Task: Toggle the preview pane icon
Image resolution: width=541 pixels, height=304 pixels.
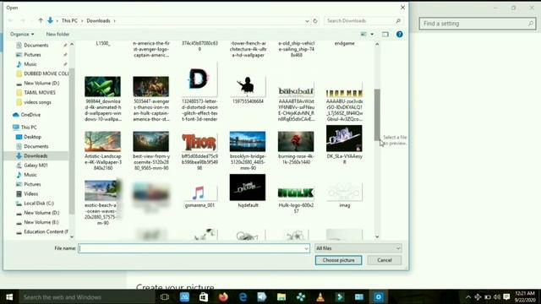Action: pyautogui.click(x=385, y=34)
